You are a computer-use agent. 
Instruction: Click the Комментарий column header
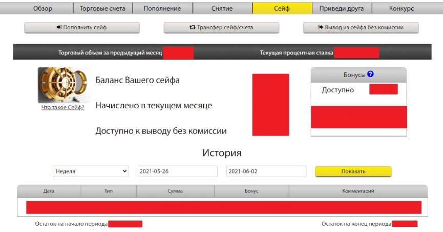click(358, 191)
